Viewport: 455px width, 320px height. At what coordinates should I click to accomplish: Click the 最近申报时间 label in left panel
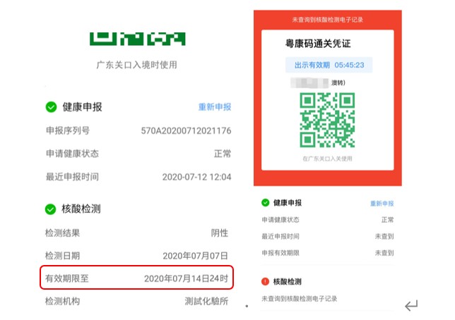click(72, 177)
